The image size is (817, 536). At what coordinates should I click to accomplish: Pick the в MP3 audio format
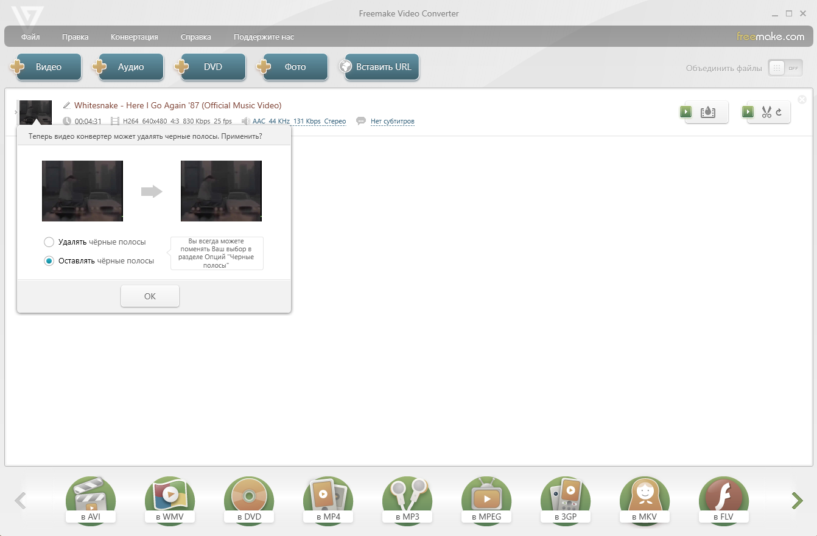[x=407, y=502]
